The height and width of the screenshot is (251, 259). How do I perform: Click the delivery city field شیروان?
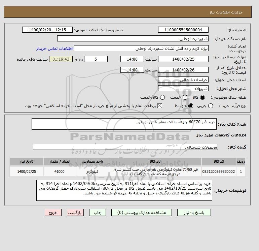[183, 89]
